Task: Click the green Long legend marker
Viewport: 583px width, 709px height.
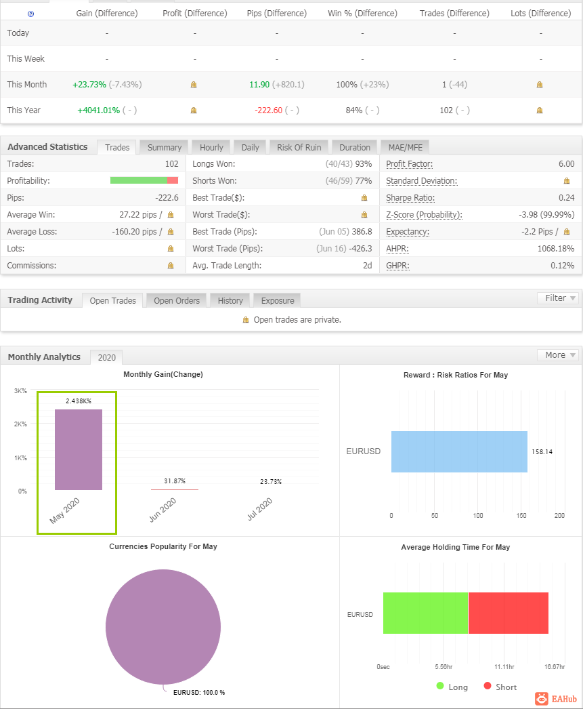Action: (440, 686)
